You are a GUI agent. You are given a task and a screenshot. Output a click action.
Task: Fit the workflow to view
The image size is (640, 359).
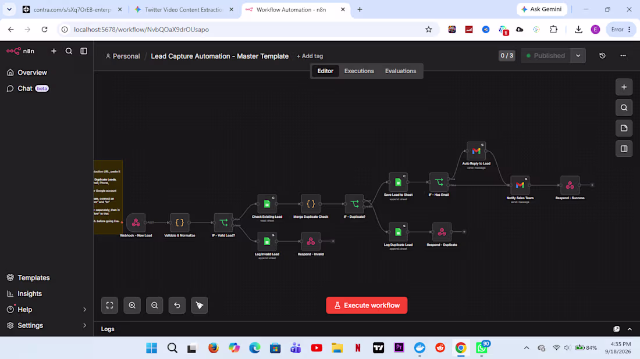(110, 305)
